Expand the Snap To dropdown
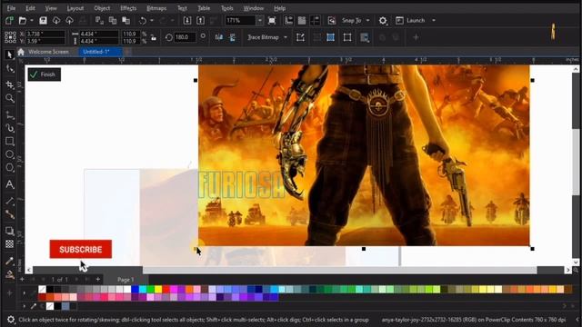The image size is (582, 327). [x=367, y=20]
